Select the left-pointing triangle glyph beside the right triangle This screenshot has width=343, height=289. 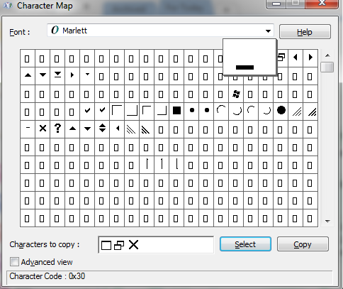(x=296, y=58)
